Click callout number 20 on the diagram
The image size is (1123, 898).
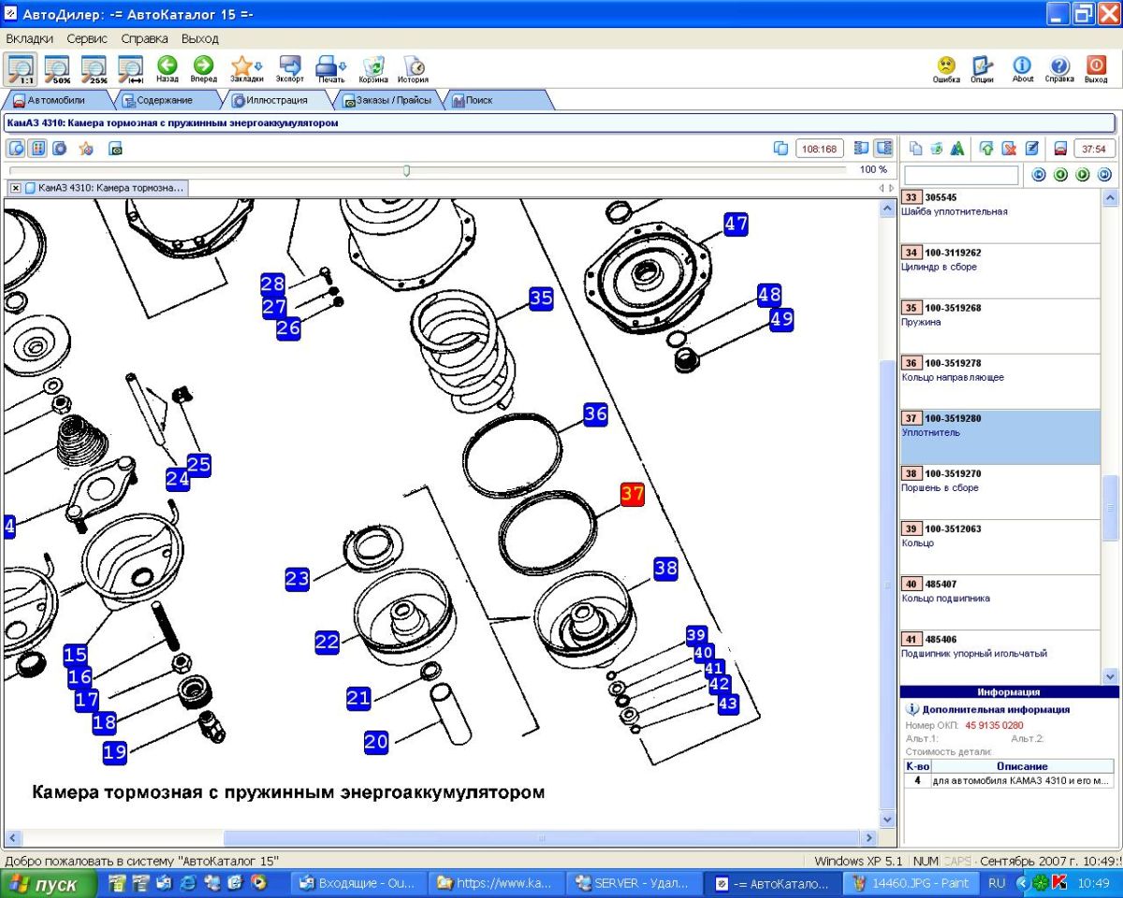point(376,742)
